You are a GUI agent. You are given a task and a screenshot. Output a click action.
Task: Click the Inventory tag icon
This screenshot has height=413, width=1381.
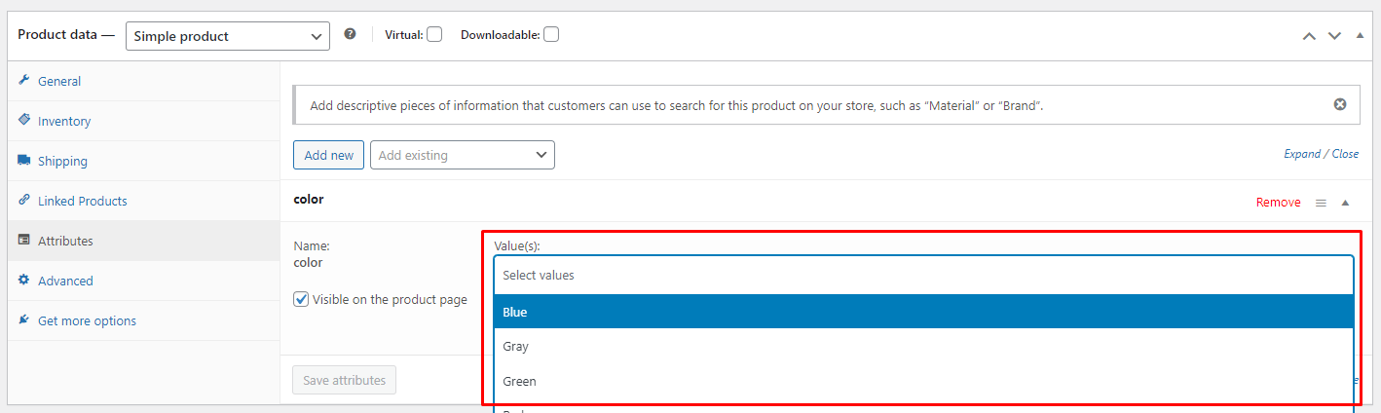pos(24,121)
